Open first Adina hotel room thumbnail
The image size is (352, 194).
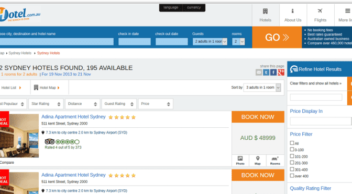(x=19, y=136)
